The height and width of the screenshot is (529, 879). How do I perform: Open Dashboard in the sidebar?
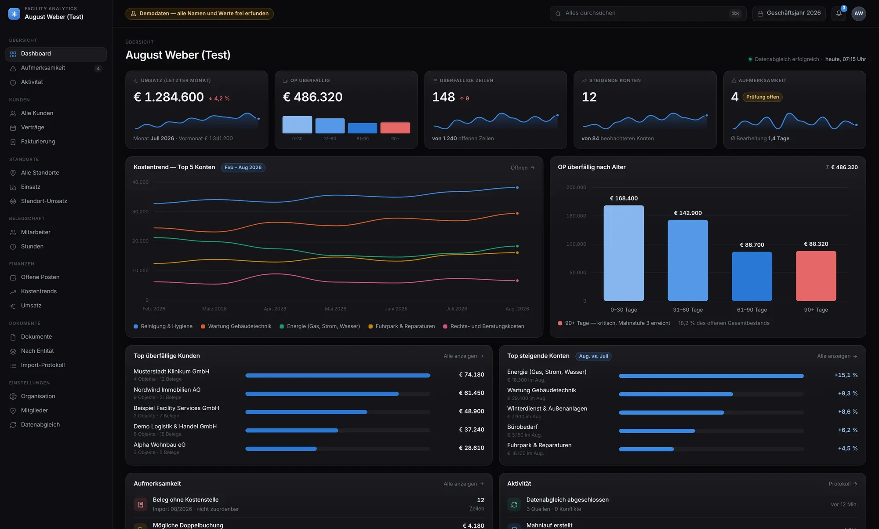tap(56, 54)
